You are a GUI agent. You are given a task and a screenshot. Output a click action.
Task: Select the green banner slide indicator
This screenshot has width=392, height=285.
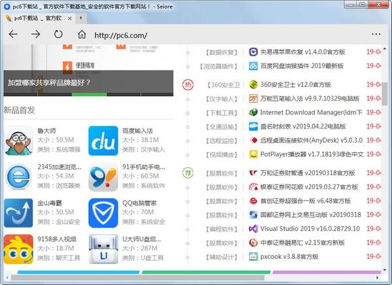click(x=90, y=94)
